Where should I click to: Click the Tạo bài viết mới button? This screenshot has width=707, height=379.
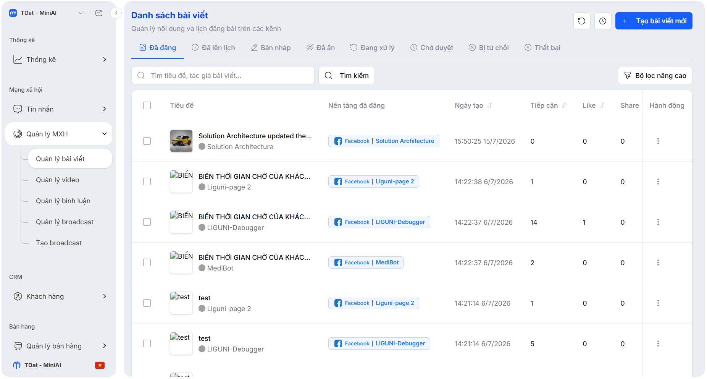tap(654, 21)
